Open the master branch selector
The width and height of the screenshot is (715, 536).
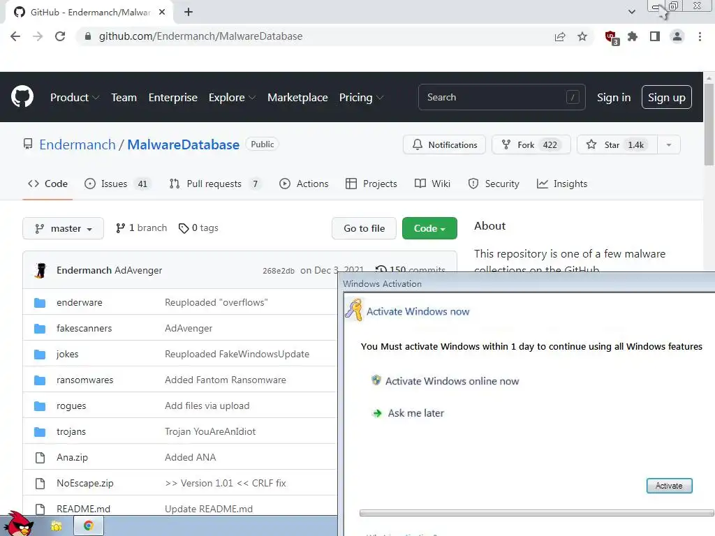point(63,228)
